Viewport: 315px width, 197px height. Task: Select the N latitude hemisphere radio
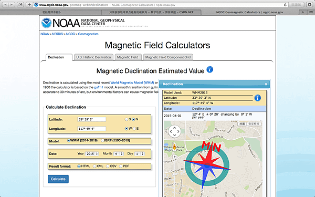pyautogui.click(x=133, y=119)
